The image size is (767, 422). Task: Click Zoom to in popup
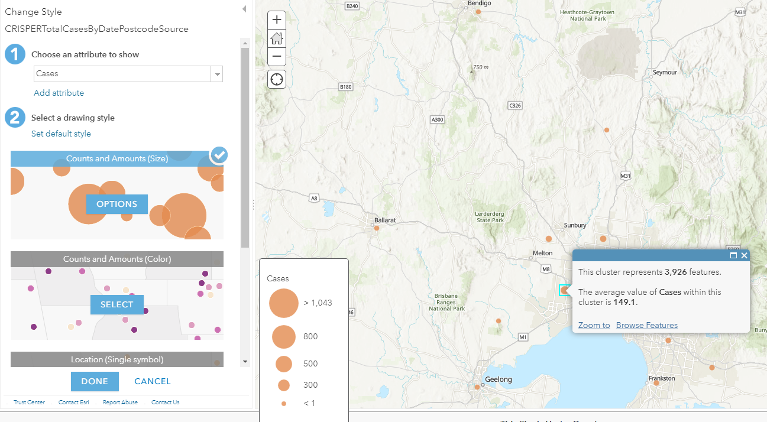click(x=594, y=325)
